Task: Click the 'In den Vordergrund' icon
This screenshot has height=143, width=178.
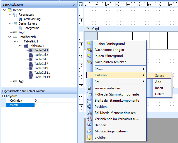Action: tap(89, 43)
